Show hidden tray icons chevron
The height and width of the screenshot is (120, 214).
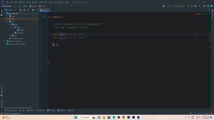pyautogui.click(x=185, y=117)
